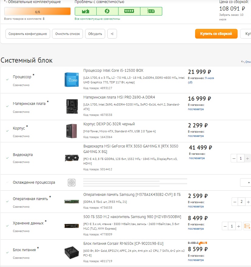Decrease the Samsung RAM quantity

[x=235, y=202]
